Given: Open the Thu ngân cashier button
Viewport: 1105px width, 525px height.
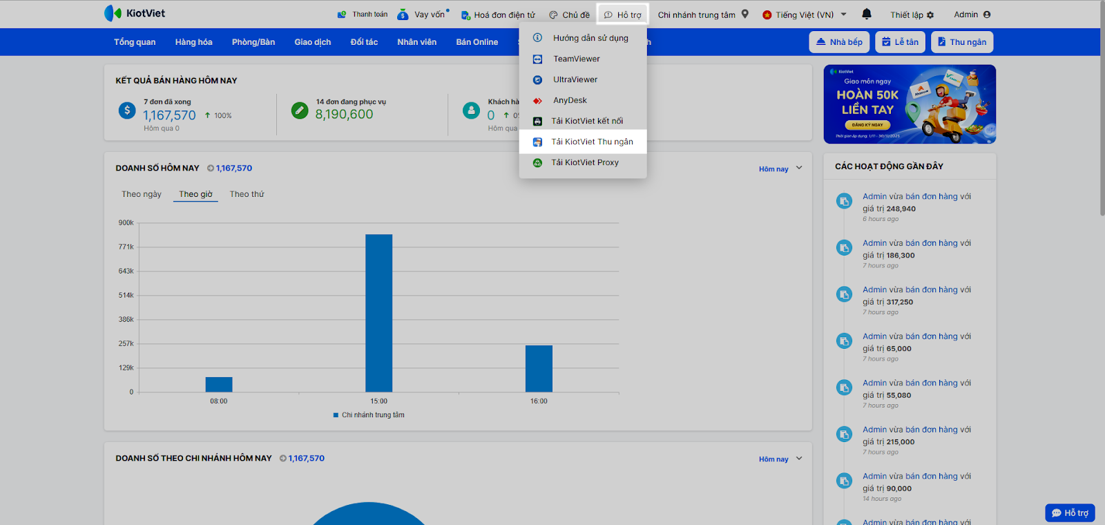Looking at the screenshot, I should coord(961,42).
